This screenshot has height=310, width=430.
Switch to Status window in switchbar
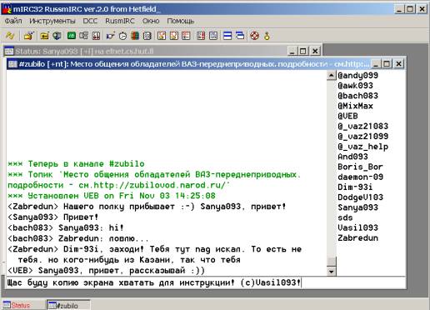point(22,305)
